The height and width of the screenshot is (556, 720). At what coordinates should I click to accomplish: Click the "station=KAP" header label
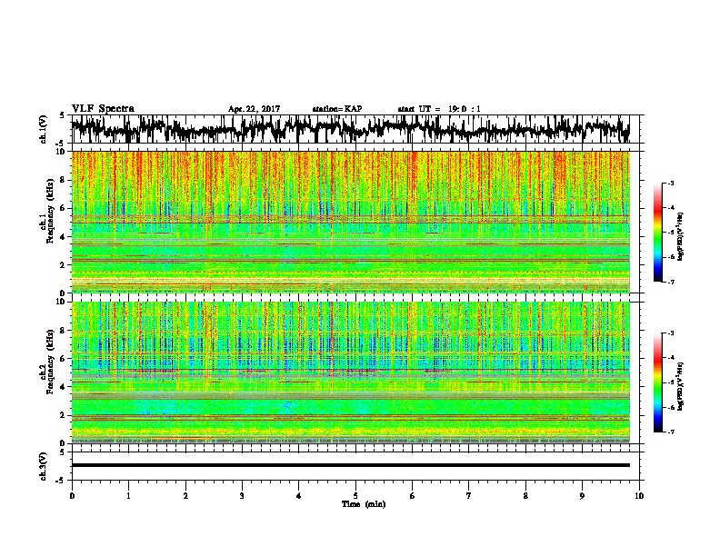[337, 109]
